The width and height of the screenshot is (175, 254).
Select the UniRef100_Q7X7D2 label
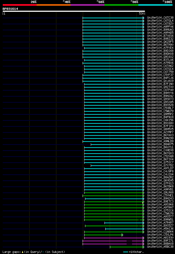click(160, 165)
